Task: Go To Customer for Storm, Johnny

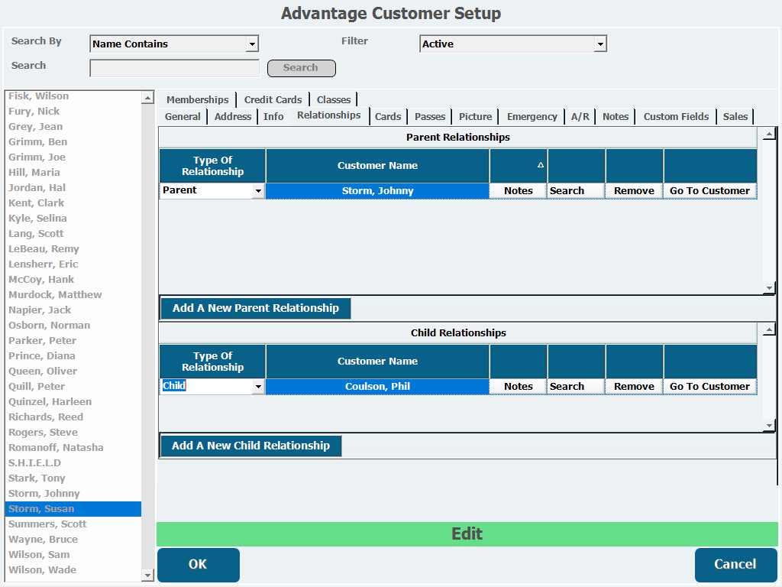Action: coord(709,190)
